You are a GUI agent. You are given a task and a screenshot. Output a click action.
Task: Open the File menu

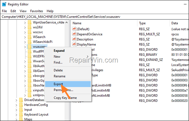tap(4, 11)
